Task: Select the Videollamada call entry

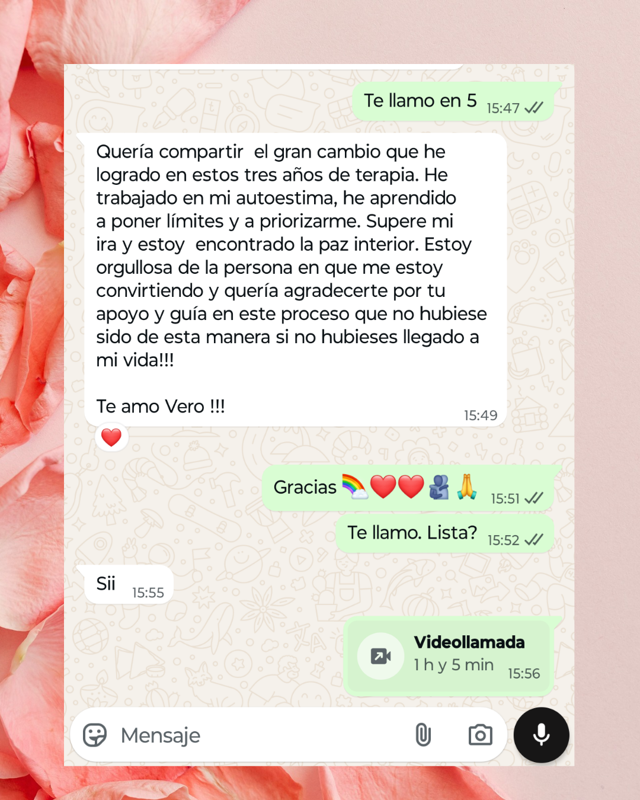Action: [449, 657]
